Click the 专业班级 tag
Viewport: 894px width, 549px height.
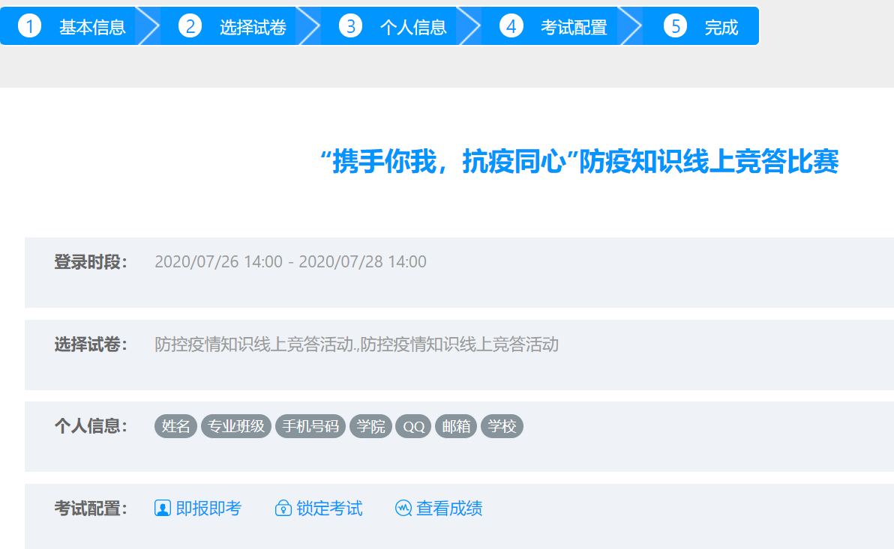click(x=236, y=426)
